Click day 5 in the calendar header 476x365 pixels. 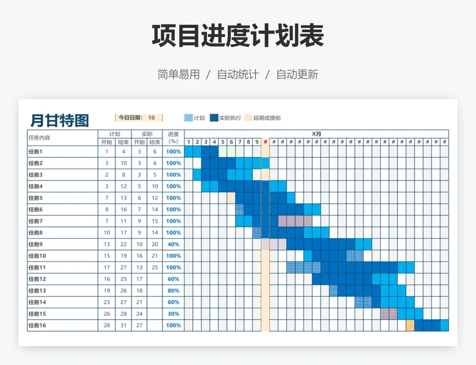223,142
